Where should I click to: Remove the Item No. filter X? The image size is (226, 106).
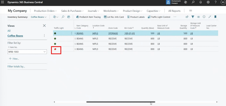pyautogui.click(x=9, y=47)
